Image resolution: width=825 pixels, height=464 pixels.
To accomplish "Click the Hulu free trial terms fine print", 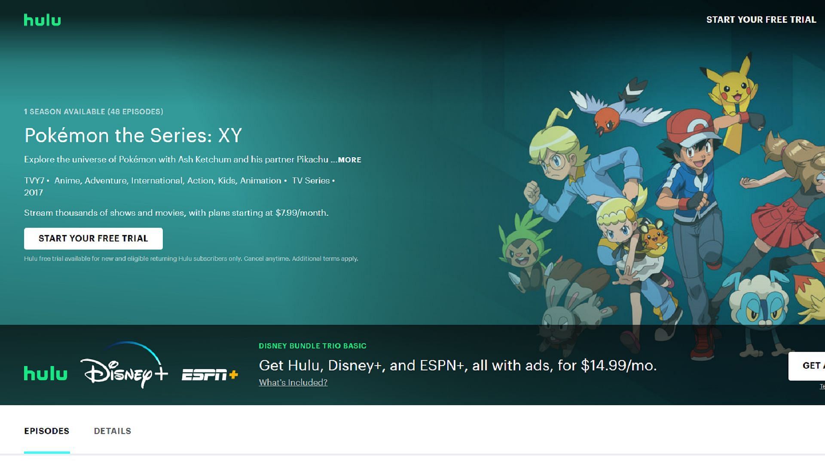I will click(x=191, y=259).
